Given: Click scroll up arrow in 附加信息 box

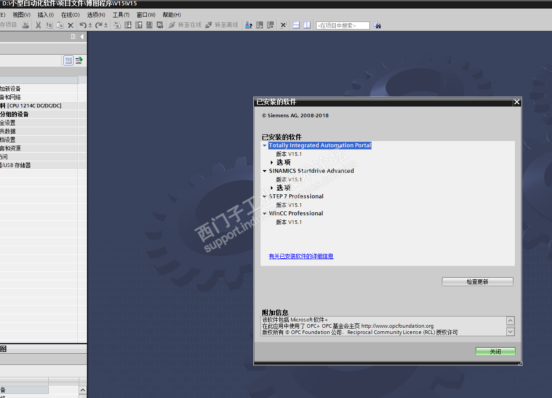Looking at the screenshot, I should (510, 321).
